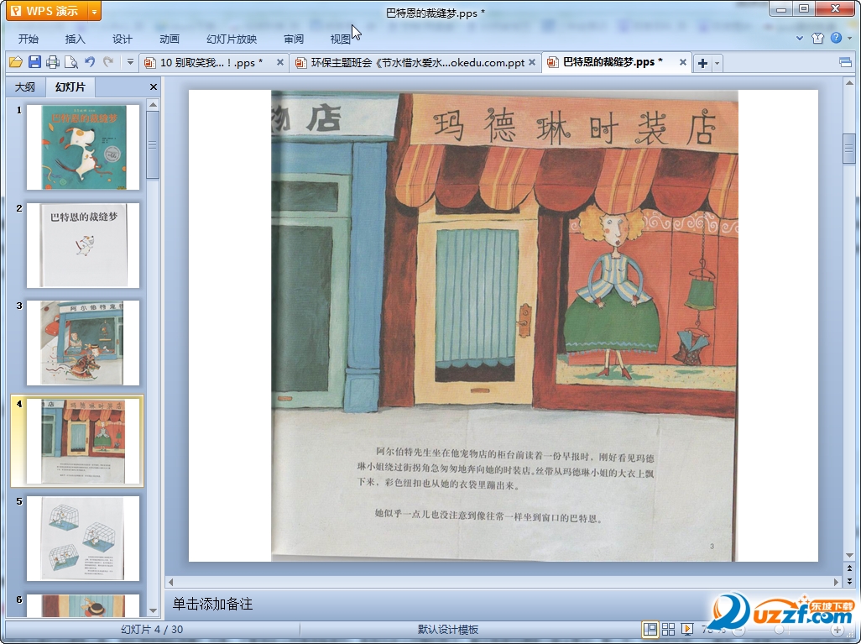This screenshot has width=861, height=644.
Task: Zoom in with the plus button
Action: (x=837, y=630)
